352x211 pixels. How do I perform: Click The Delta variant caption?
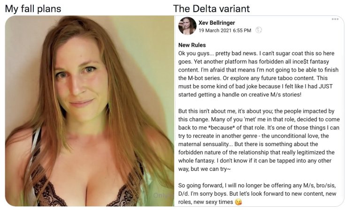(211, 9)
